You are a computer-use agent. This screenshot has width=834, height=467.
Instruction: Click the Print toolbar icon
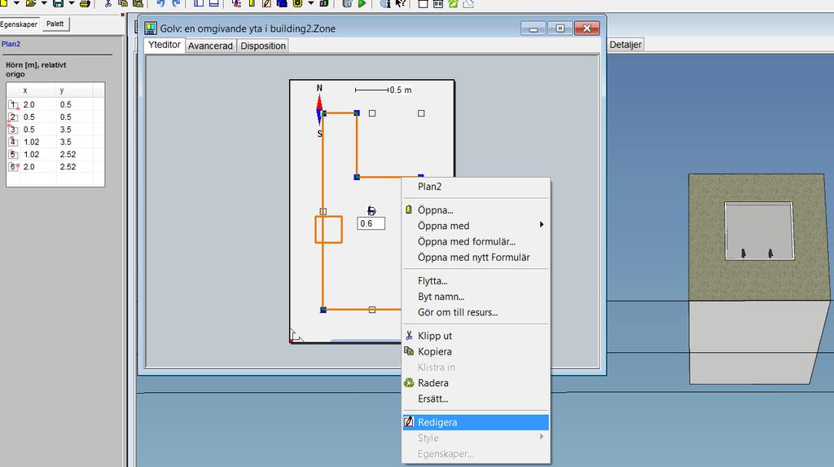(85, 3)
